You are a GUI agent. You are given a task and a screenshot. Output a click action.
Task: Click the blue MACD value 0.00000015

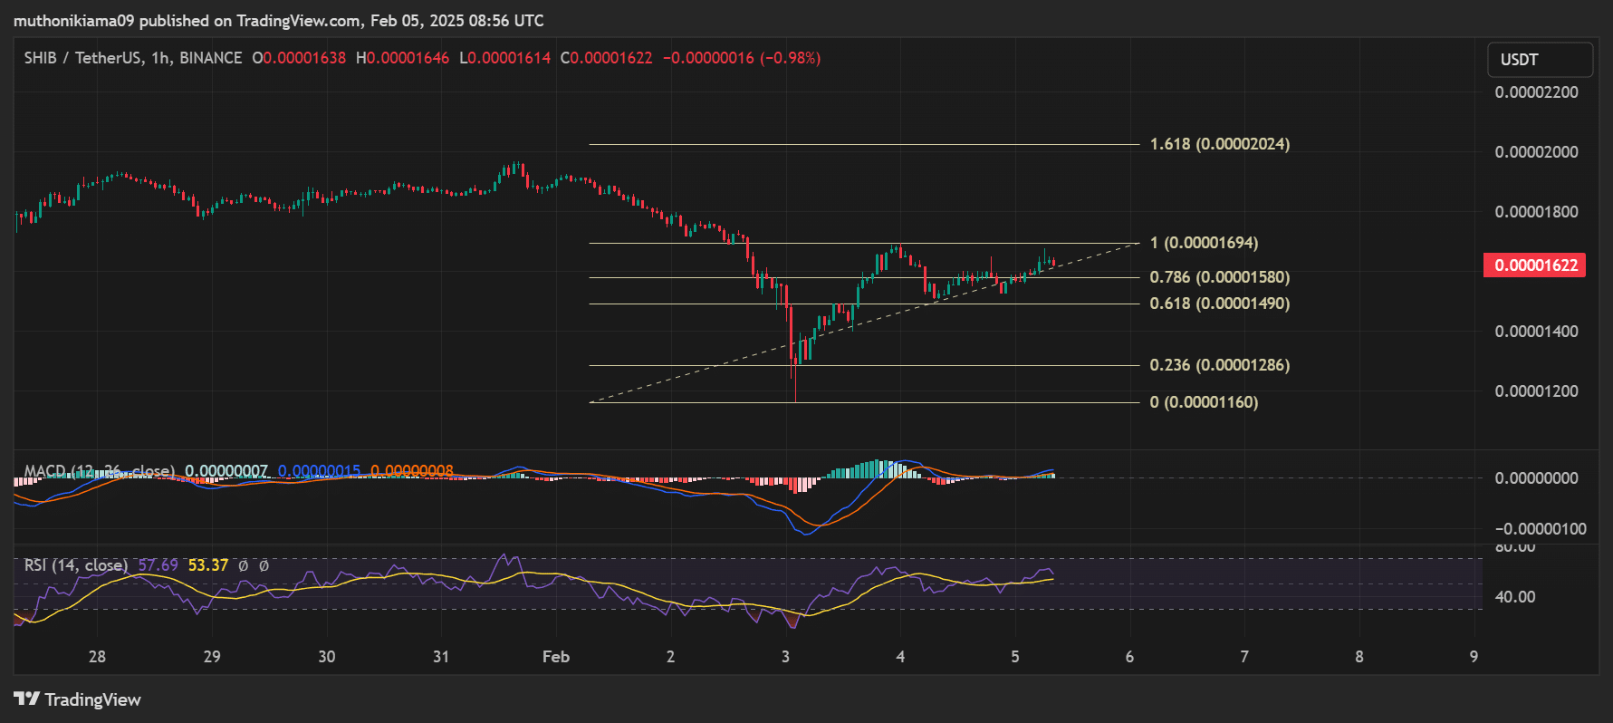click(320, 471)
